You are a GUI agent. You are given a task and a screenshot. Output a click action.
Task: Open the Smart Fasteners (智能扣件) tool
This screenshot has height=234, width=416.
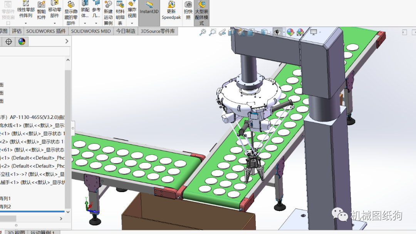(x=41, y=11)
